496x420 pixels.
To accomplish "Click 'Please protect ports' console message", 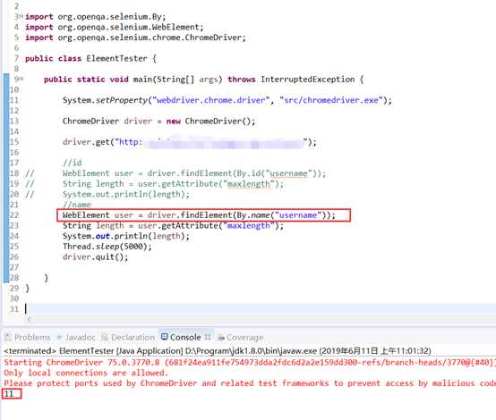I will [x=249, y=383].
